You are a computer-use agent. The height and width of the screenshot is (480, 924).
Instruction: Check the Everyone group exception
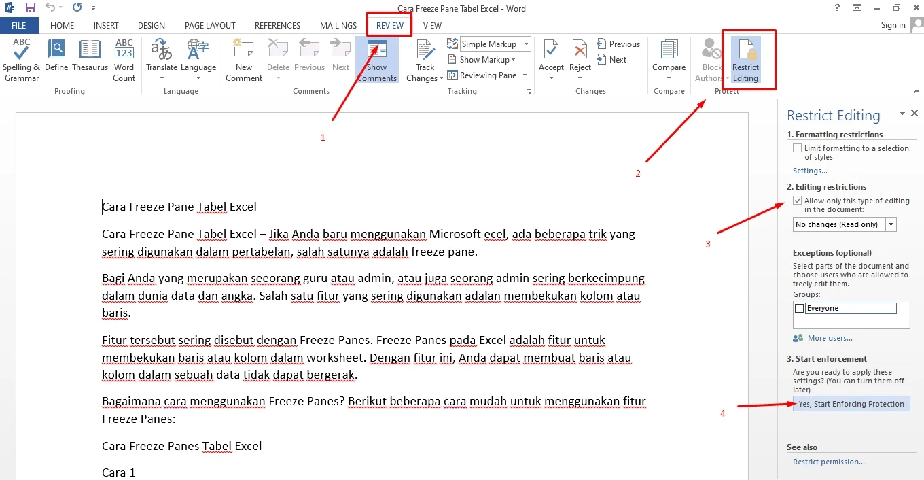coord(800,309)
